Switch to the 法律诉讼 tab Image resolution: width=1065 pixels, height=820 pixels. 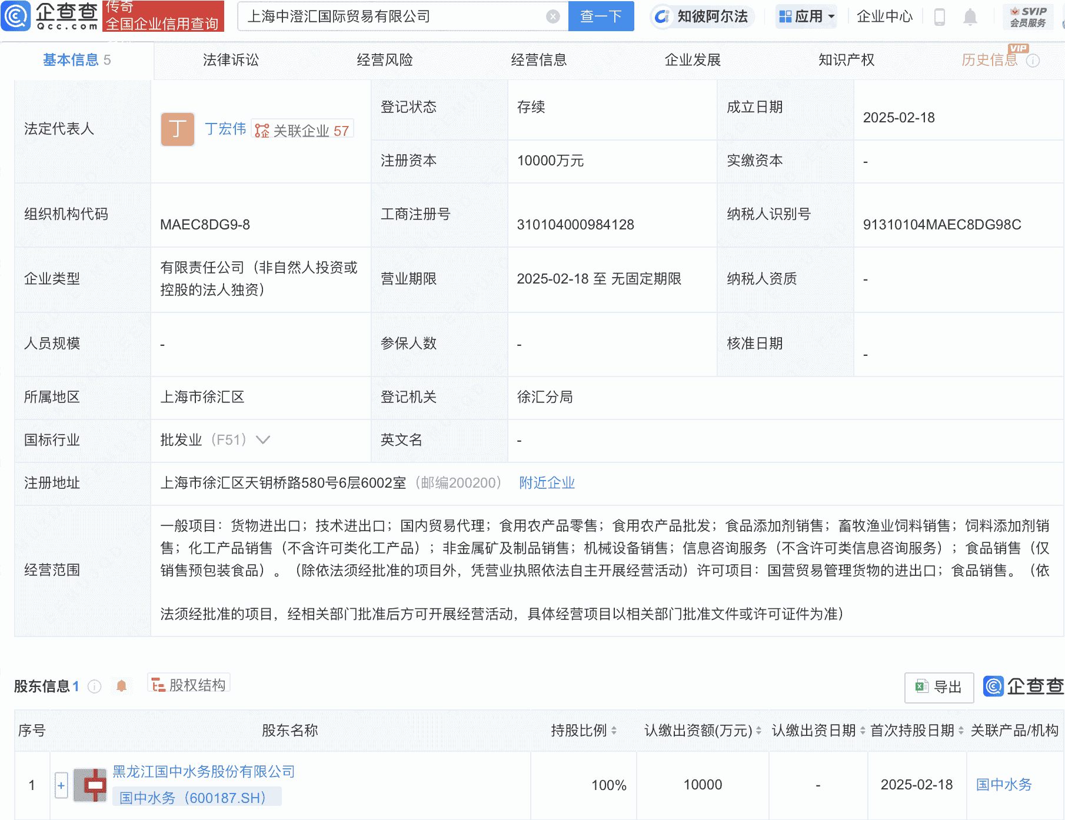coord(231,59)
